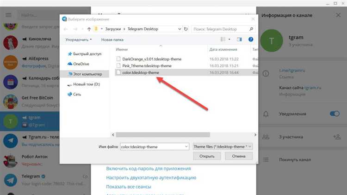Click the channel info circle icon
Image resolution: width=347 pixels, height=195 pixels.
(x=266, y=73)
